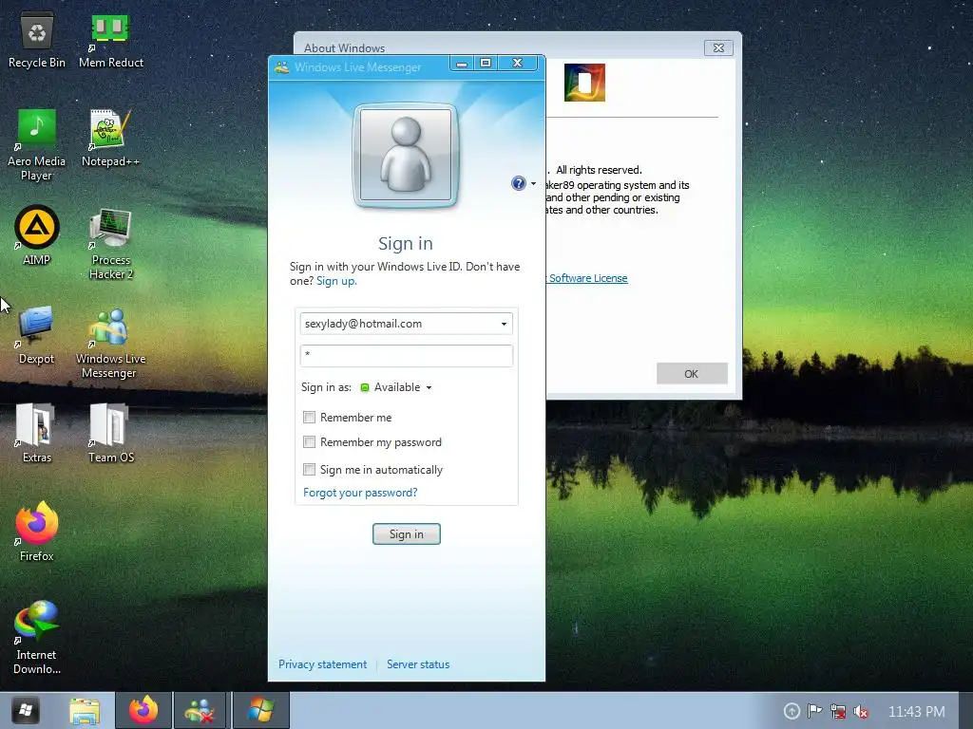Launch Mem Reduct from the desktop
The width and height of the screenshot is (973, 729).
tap(110, 41)
